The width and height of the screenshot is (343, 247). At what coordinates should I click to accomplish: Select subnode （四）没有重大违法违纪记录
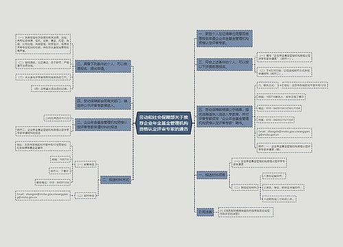pyautogui.click(x=51, y=89)
